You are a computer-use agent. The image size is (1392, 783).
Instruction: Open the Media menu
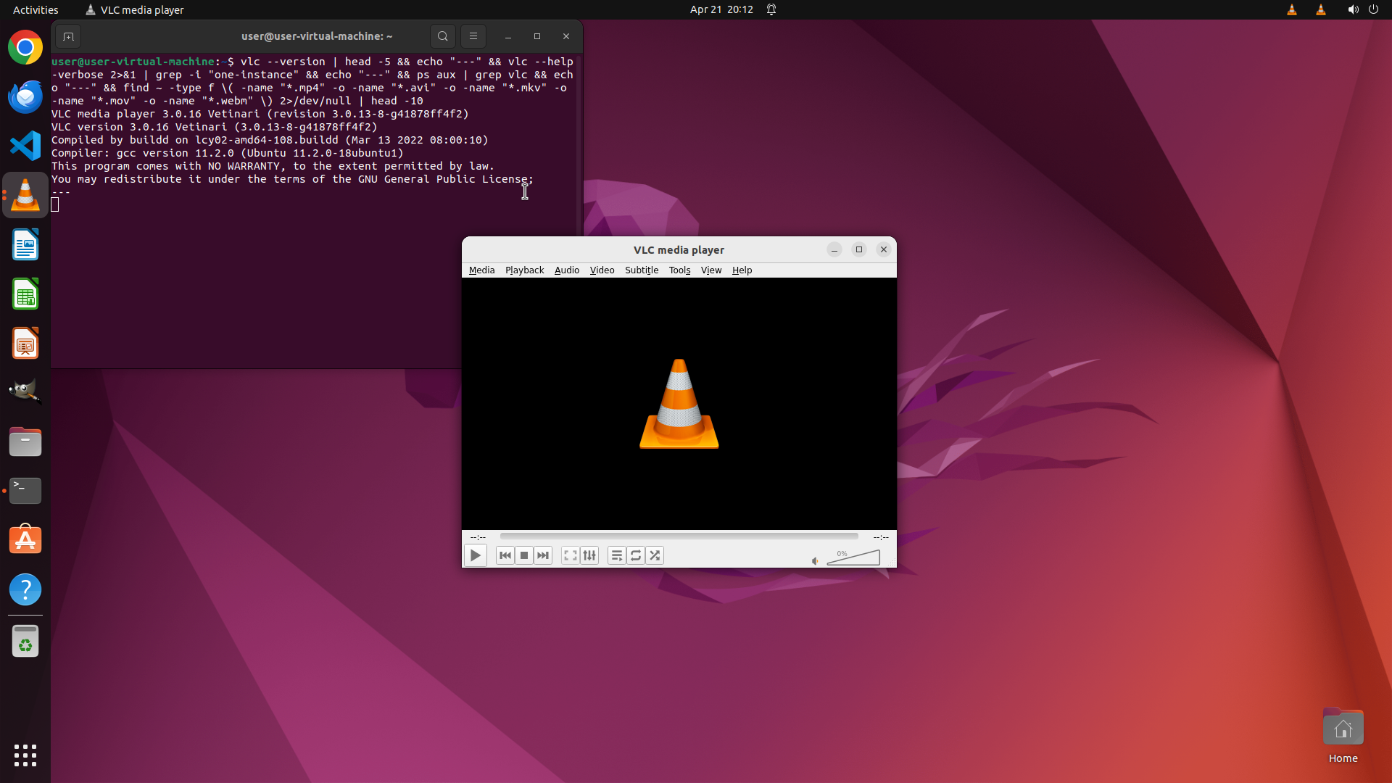coord(481,270)
